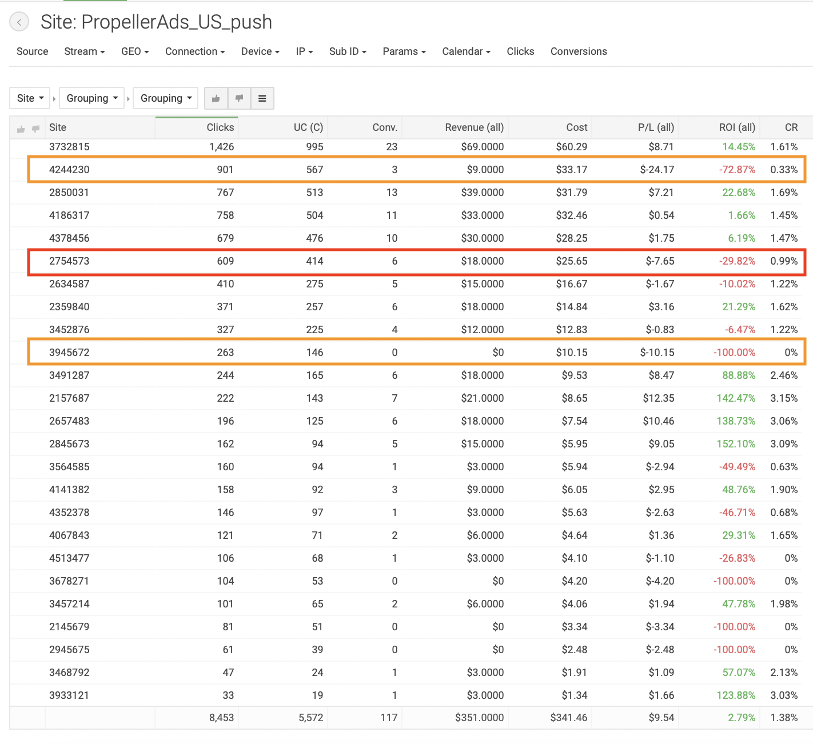The height and width of the screenshot is (744, 813).
Task: Open the first Grouping dropdown
Action: [92, 98]
